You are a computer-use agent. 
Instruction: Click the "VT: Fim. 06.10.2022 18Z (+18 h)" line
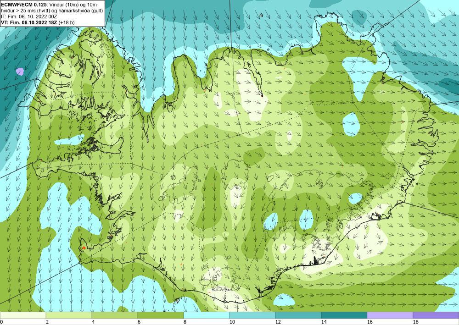click(x=38, y=22)
